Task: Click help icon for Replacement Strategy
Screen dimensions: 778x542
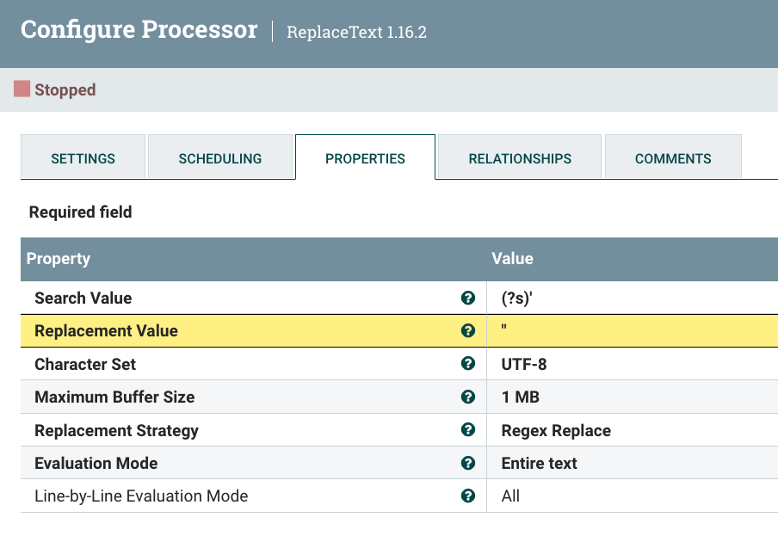Action: pyautogui.click(x=468, y=429)
